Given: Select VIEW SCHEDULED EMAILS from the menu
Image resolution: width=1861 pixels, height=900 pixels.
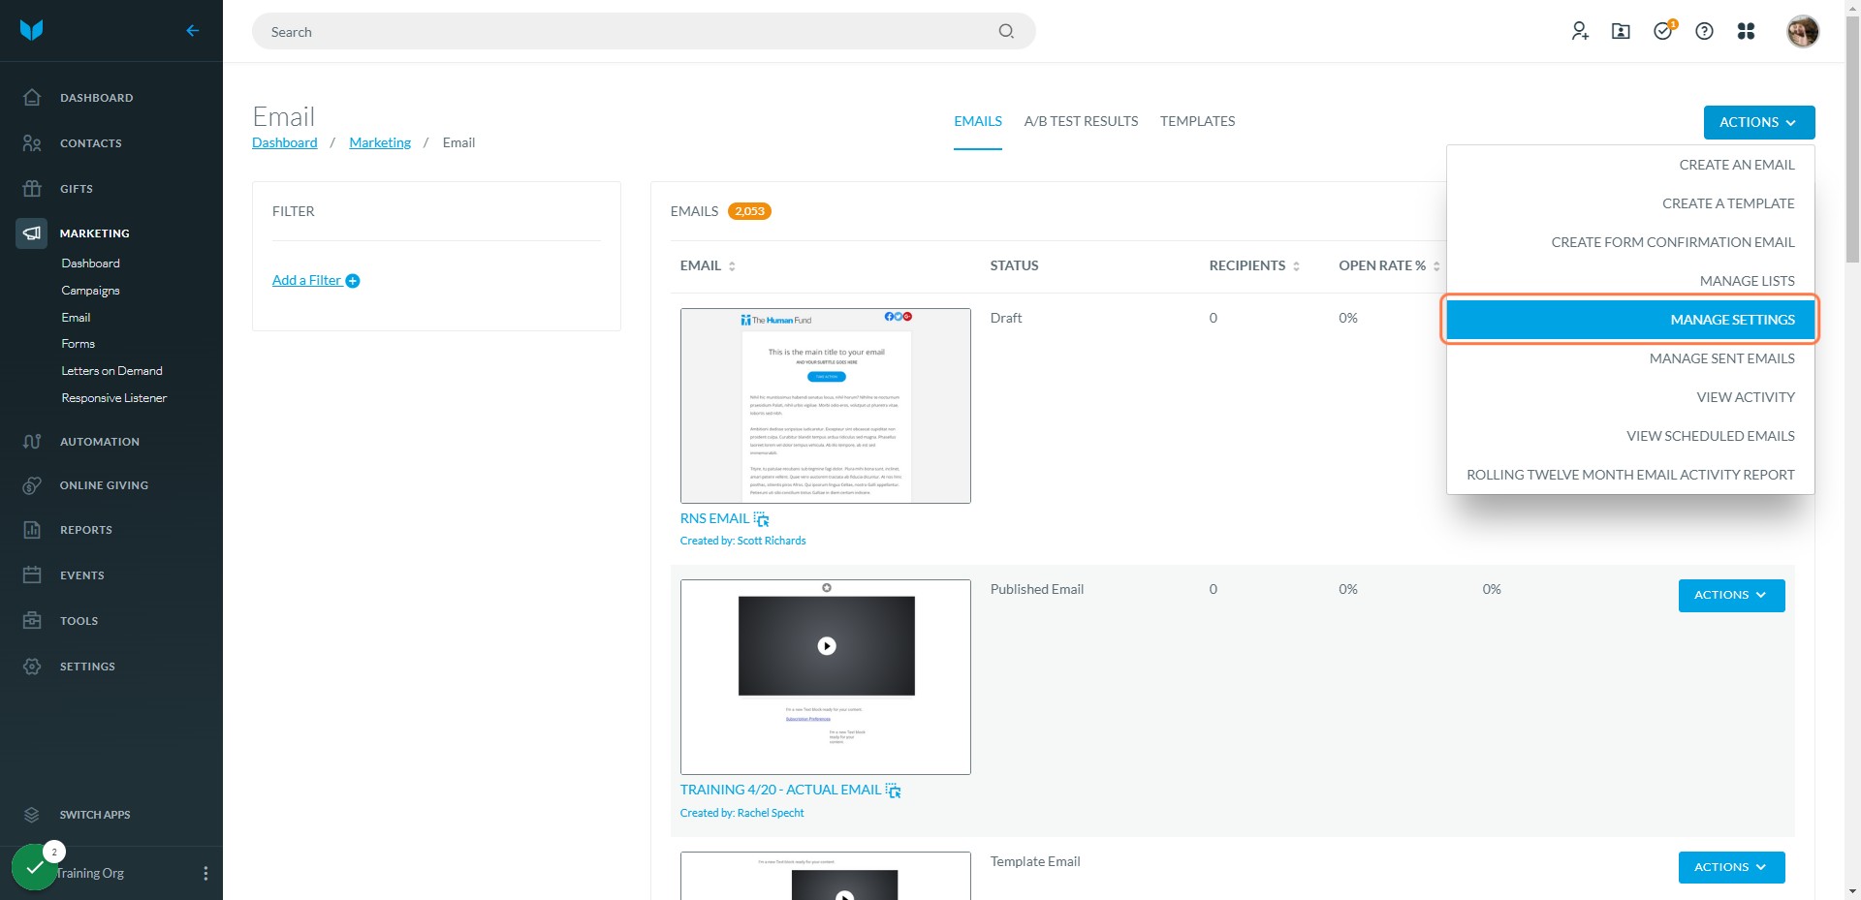Looking at the screenshot, I should (1630, 436).
